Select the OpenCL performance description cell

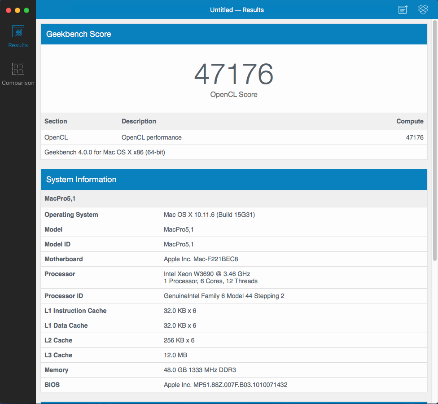coord(151,137)
